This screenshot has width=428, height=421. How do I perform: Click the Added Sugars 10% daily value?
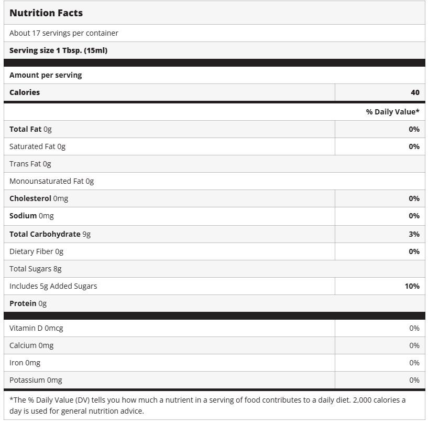click(412, 286)
